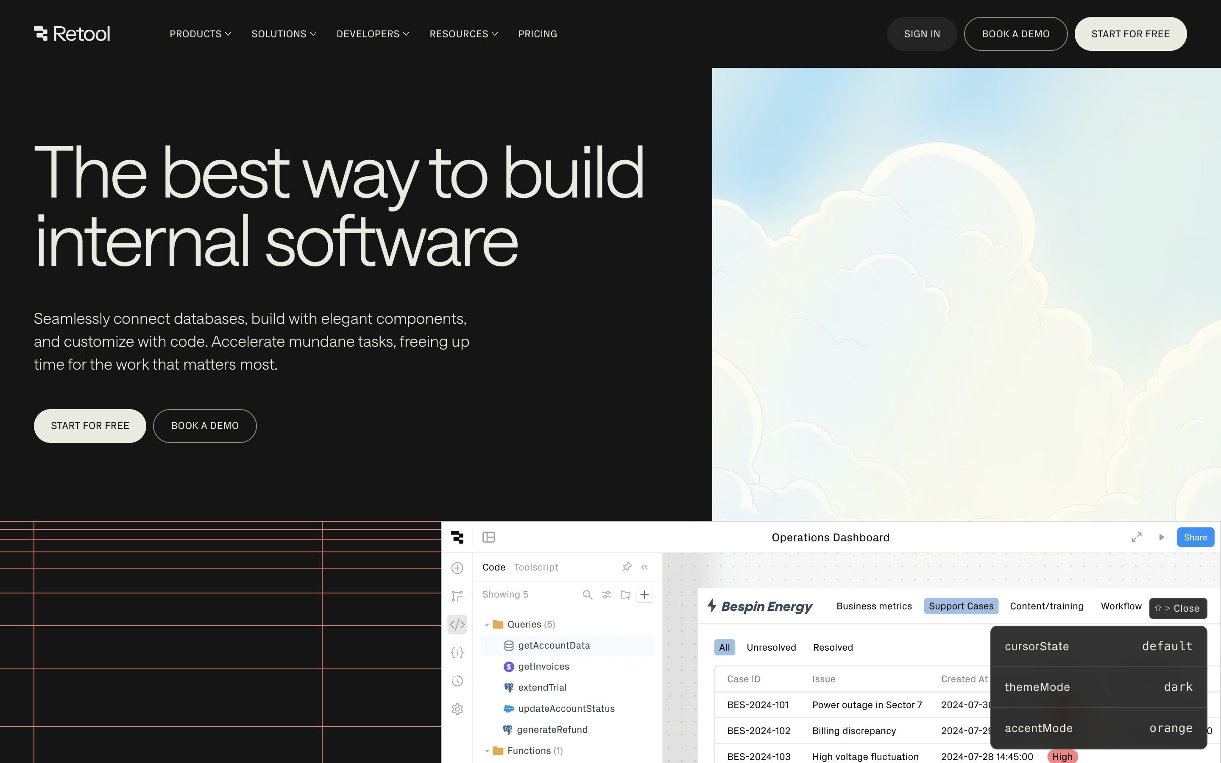Open the Business metrics tab
The height and width of the screenshot is (763, 1221).
874,606
